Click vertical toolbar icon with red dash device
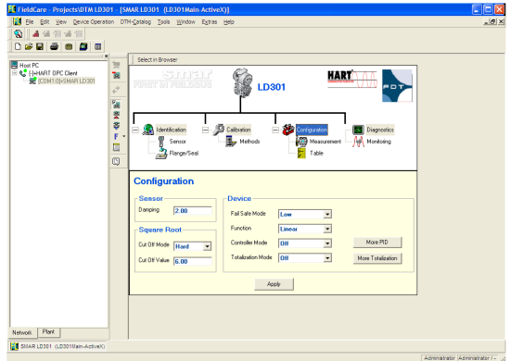Screen dimensions: 510x361 pos(116,75)
